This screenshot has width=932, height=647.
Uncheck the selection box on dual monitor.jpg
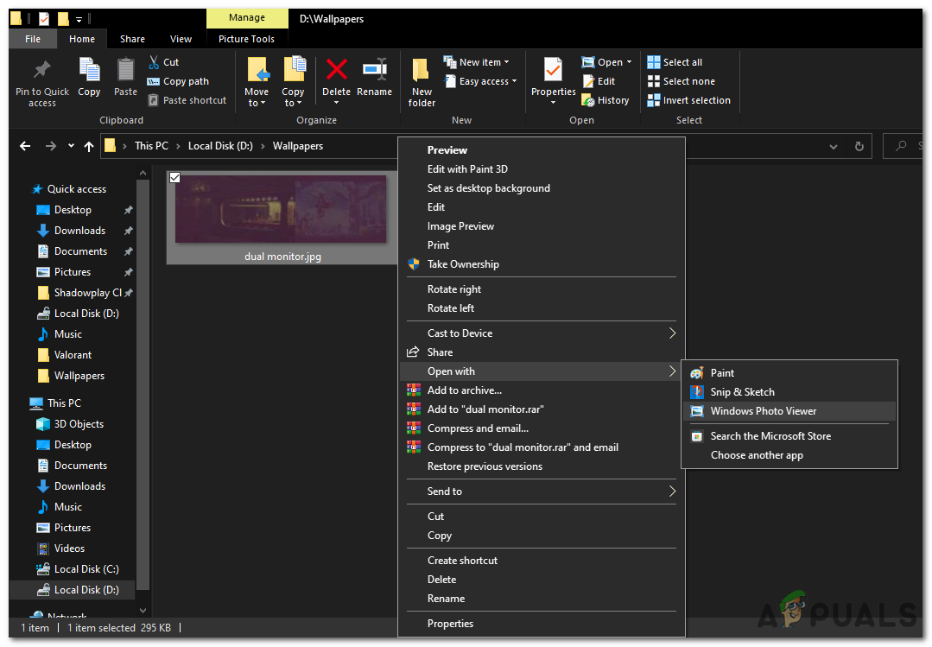click(x=175, y=177)
